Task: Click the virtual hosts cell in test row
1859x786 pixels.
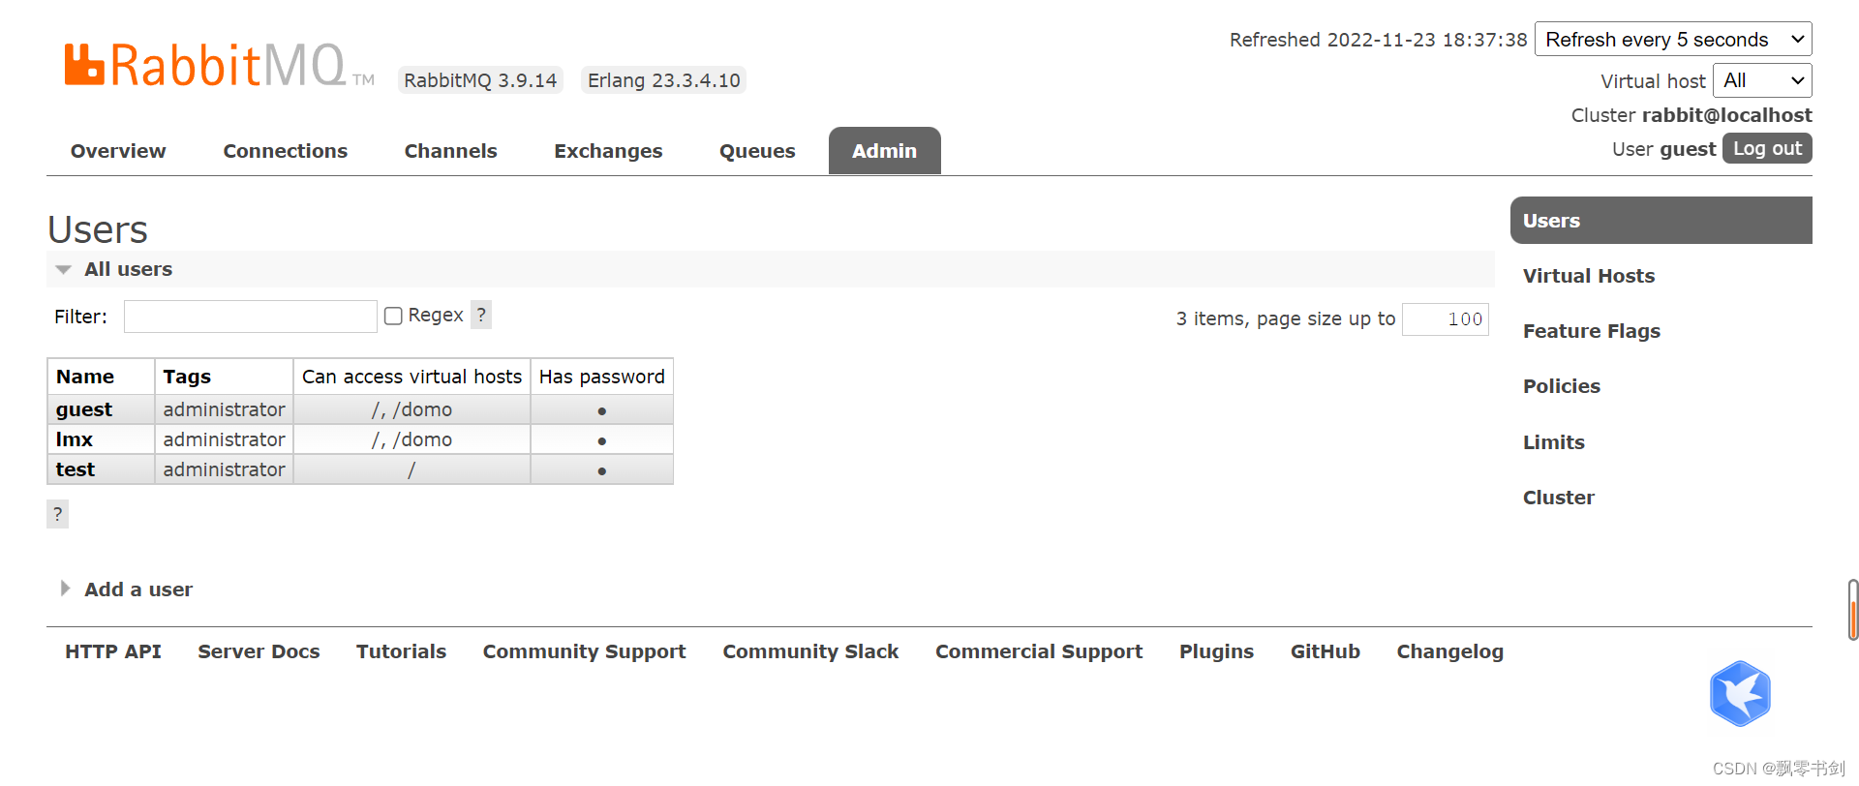Action: (411, 469)
